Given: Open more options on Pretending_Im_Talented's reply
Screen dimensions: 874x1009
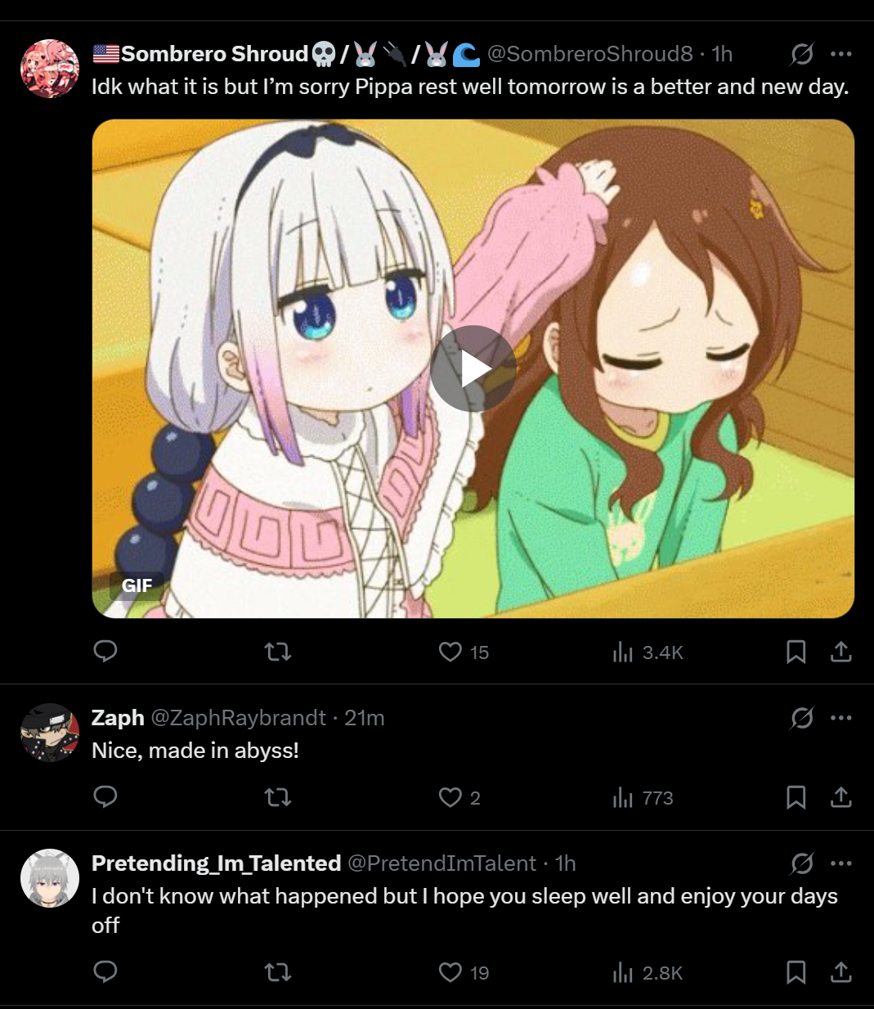Looking at the screenshot, I should [840, 863].
